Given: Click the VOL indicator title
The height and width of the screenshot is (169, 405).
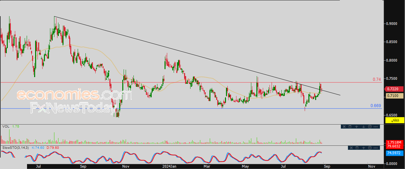Looking at the screenshot, I should pyautogui.click(x=5, y=127).
